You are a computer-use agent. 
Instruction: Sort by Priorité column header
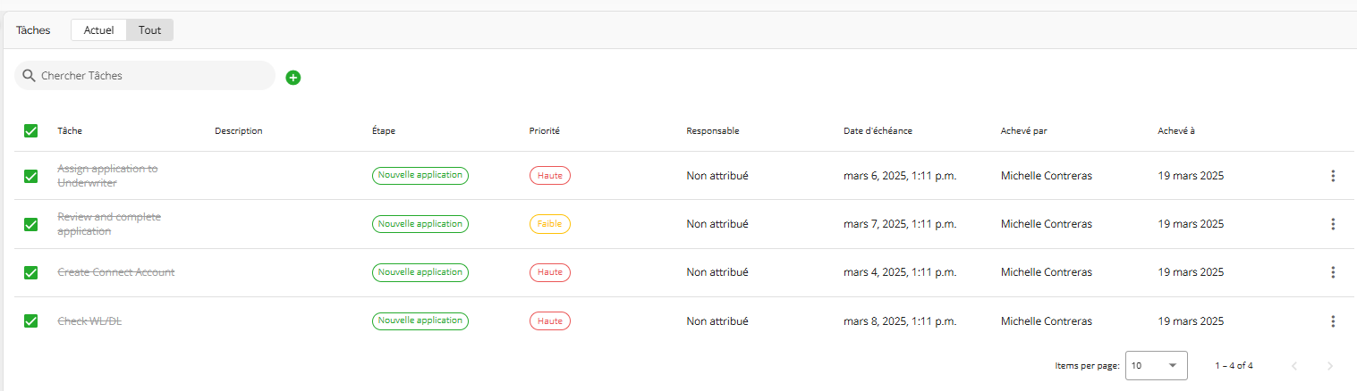point(544,131)
